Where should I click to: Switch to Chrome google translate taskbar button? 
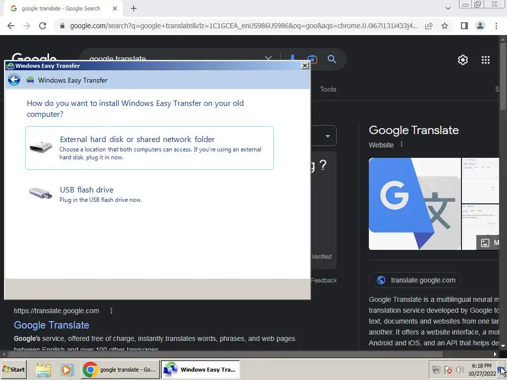[120, 369]
